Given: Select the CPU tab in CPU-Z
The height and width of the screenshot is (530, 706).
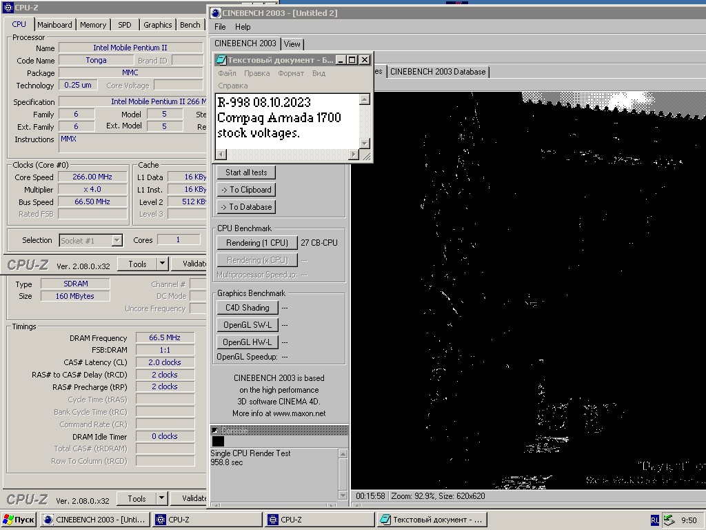Looking at the screenshot, I should [19, 24].
